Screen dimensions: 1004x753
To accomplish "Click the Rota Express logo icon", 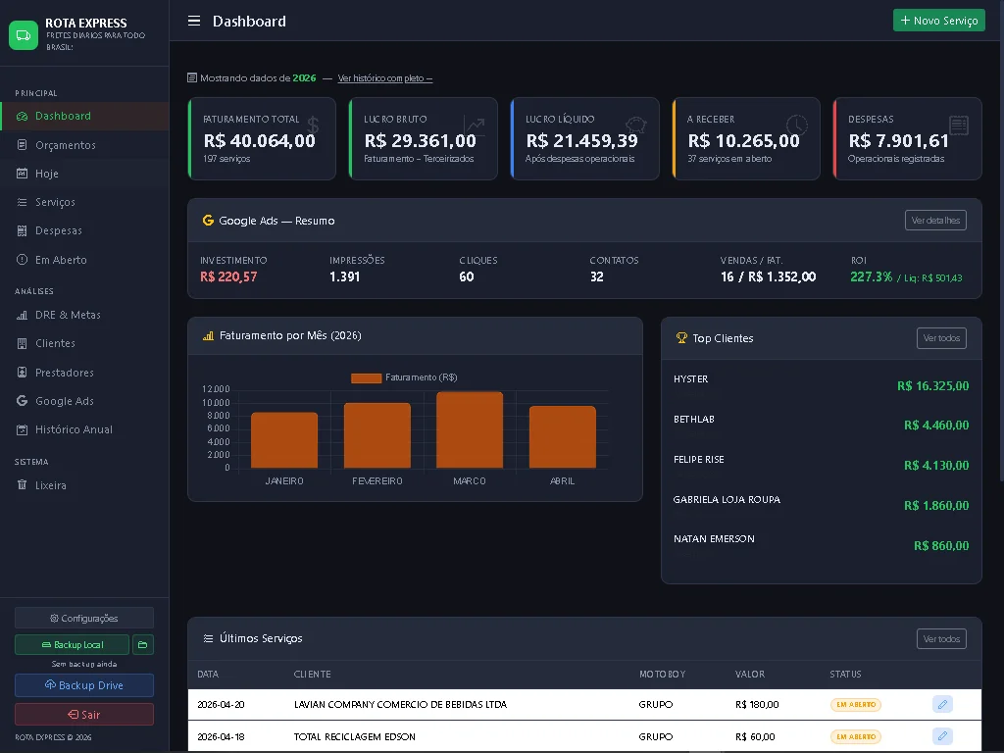I will coord(24,33).
